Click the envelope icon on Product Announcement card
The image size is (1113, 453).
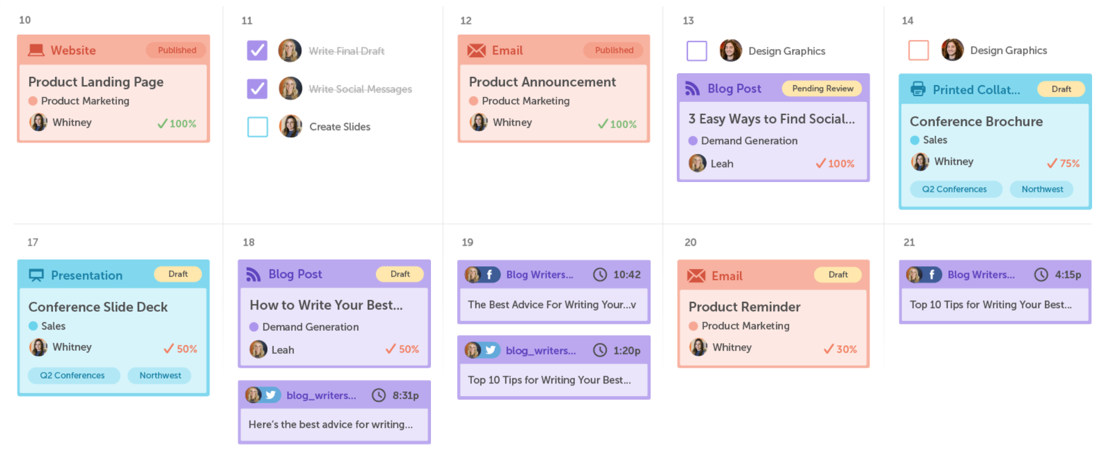(476, 50)
